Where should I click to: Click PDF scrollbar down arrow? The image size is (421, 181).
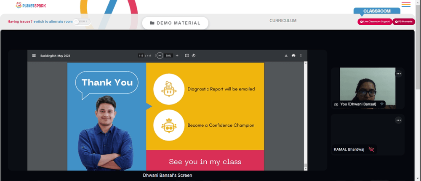305,169
